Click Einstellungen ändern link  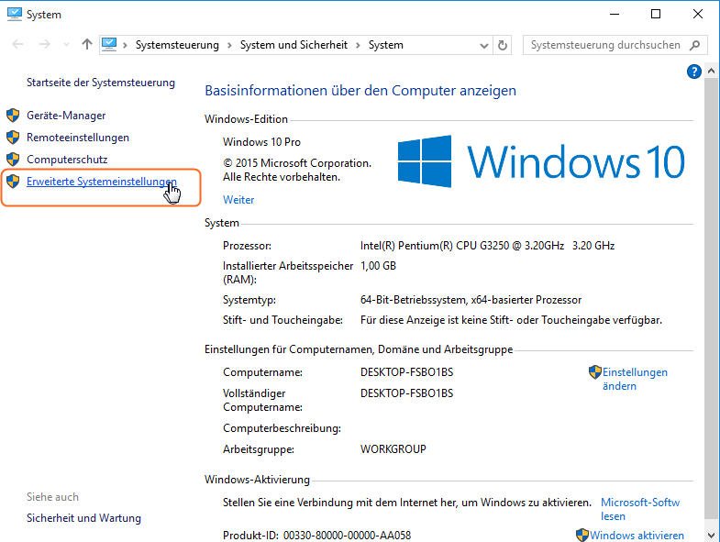click(x=635, y=379)
